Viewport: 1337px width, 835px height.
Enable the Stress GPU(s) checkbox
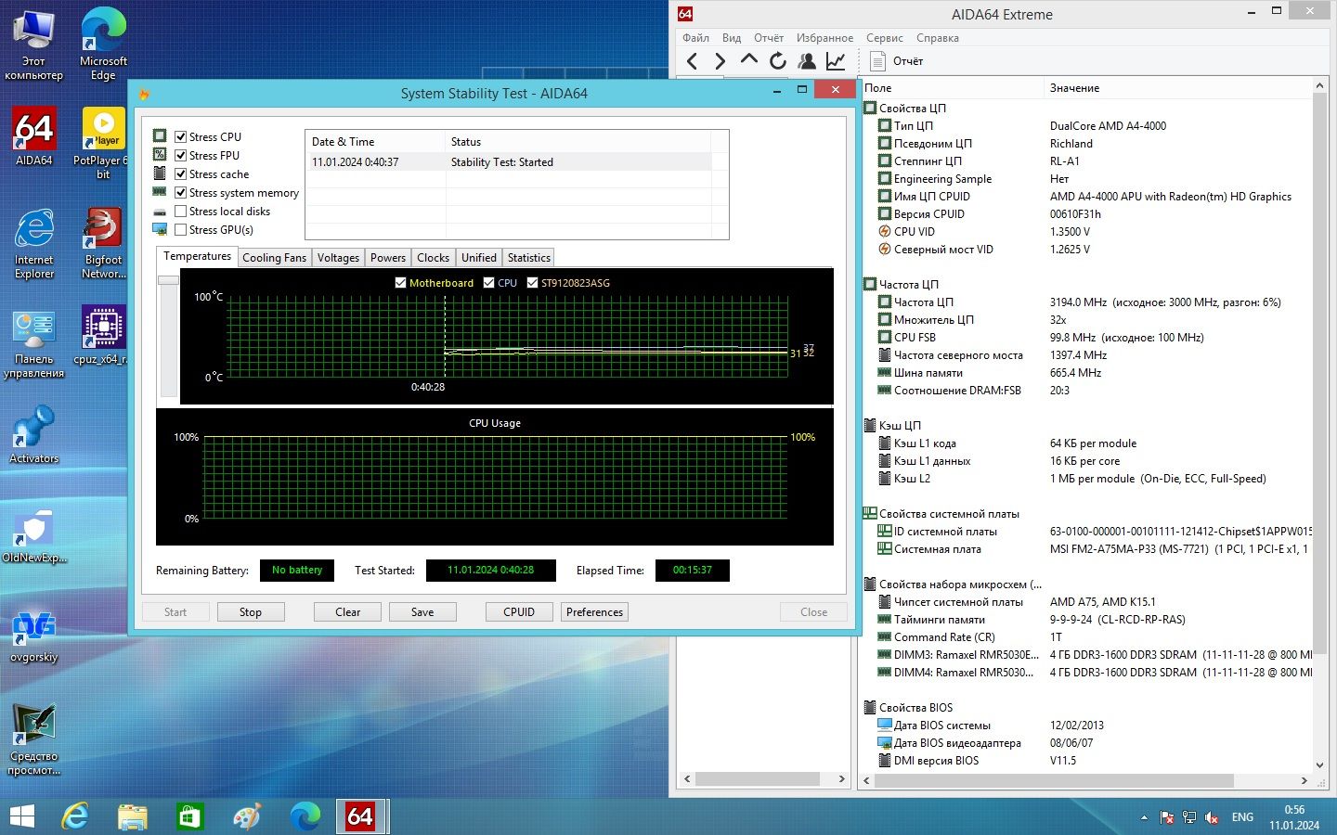click(181, 229)
